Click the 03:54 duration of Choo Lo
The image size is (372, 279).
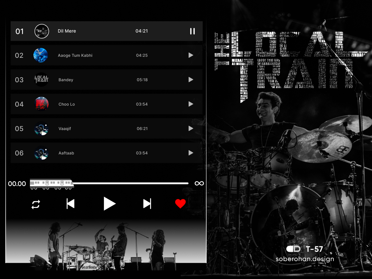click(x=142, y=104)
